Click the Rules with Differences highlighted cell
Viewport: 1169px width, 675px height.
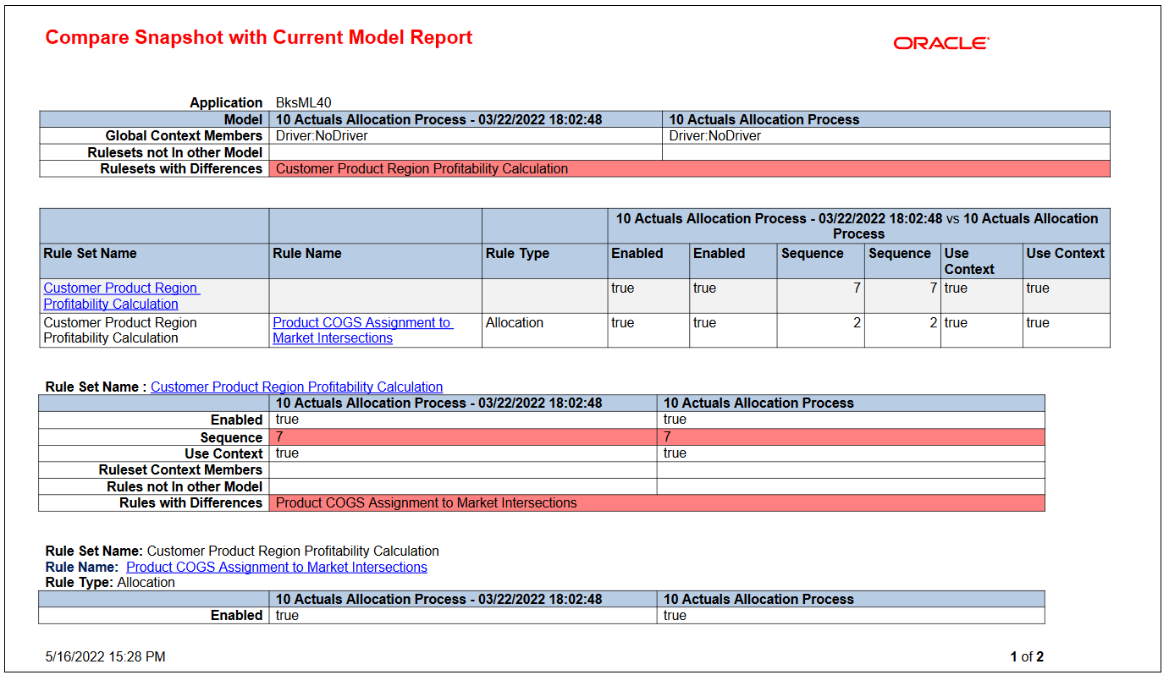pyautogui.click(x=423, y=502)
